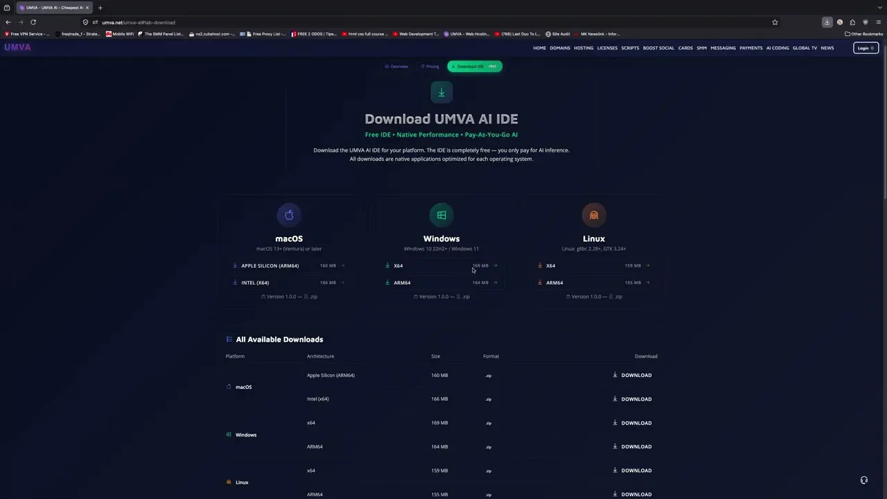Click download icon in Linux x64 table row

tap(615, 471)
